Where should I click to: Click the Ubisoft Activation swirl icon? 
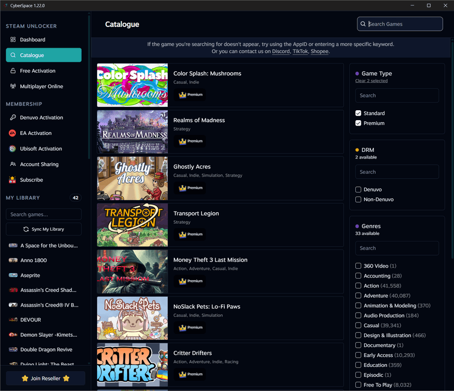[13, 149]
